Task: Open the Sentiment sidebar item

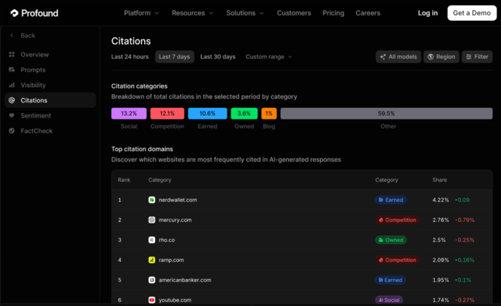Action: pos(50,116)
